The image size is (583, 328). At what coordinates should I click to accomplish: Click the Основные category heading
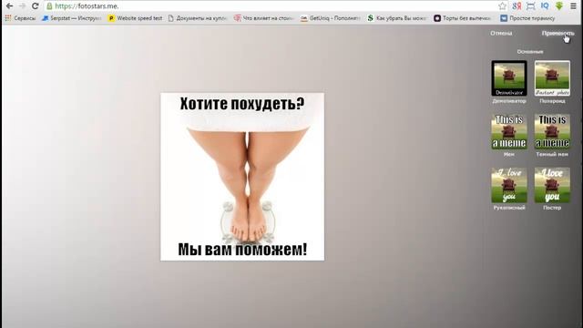click(x=530, y=52)
